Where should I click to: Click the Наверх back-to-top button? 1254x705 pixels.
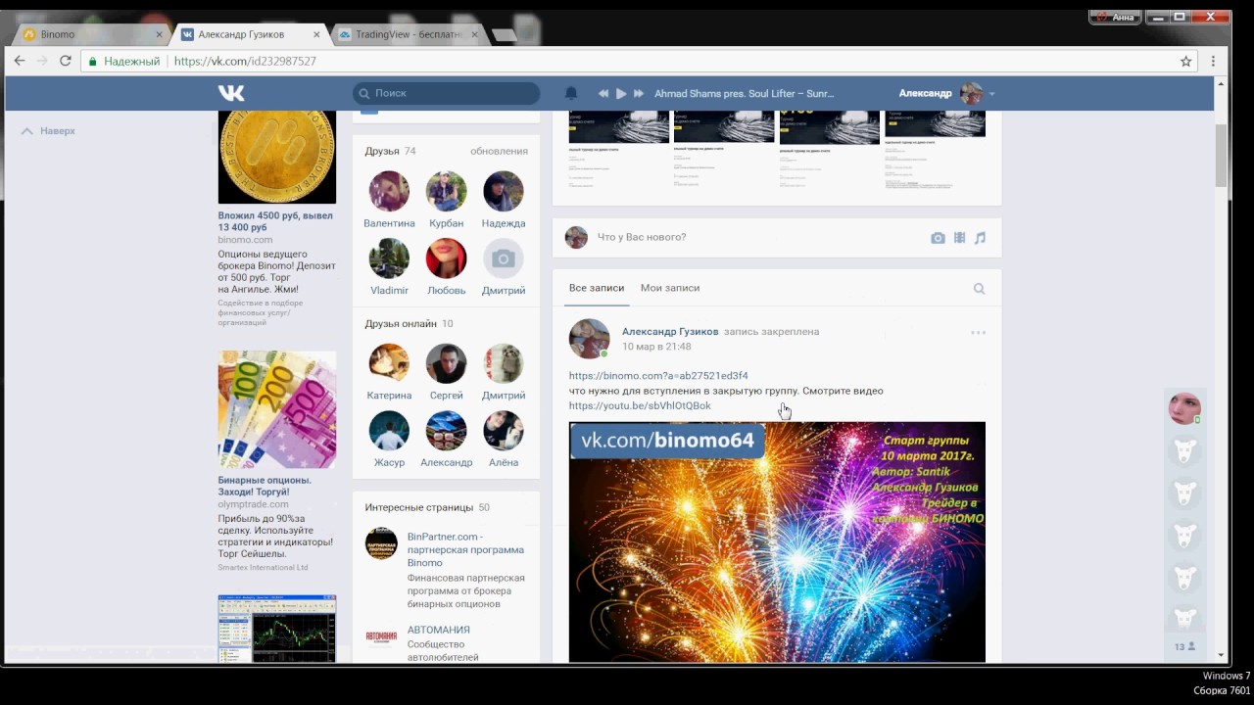pos(49,131)
